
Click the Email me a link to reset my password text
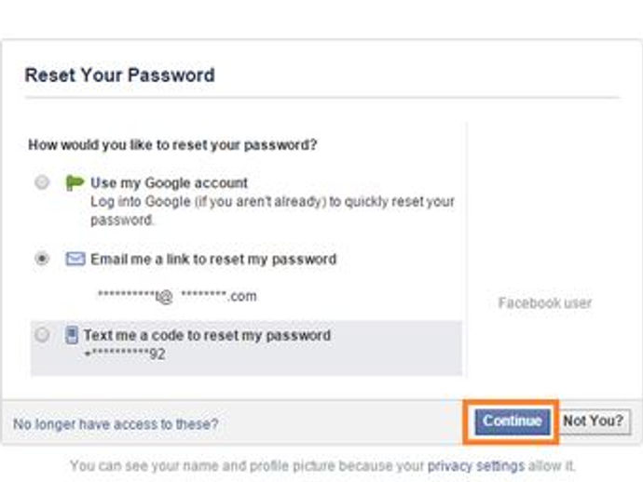pyautogui.click(x=213, y=260)
